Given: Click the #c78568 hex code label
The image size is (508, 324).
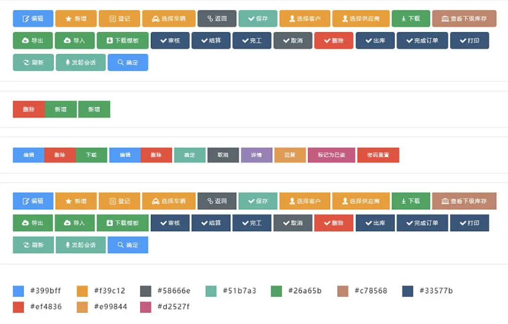Looking at the screenshot, I should [x=371, y=291].
